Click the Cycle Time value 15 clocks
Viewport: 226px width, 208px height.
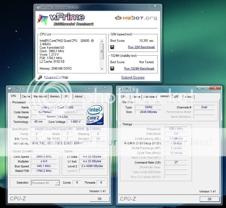[x=176, y=153]
